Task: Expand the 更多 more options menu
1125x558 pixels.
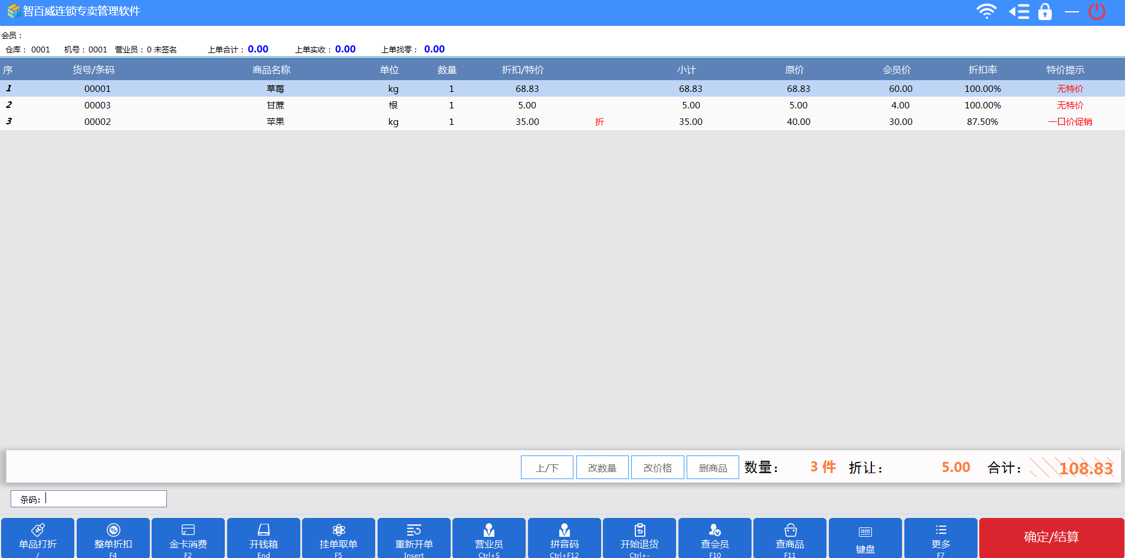Action: [940, 530]
